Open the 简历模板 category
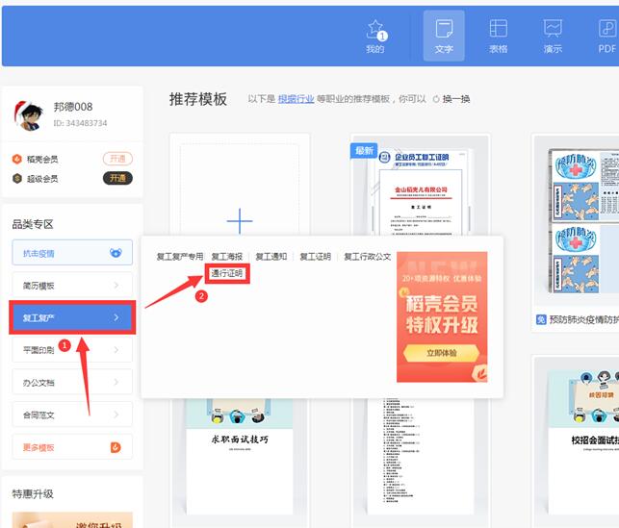Screen dimensions: 619x528 coord(72,285)
